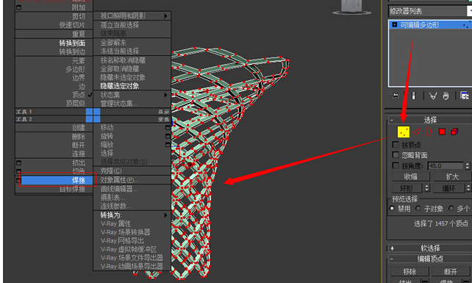Viewport: 472px width, 283px height.
Task: Enable the 忽略背面 checkbox
Action: (396, 155)
